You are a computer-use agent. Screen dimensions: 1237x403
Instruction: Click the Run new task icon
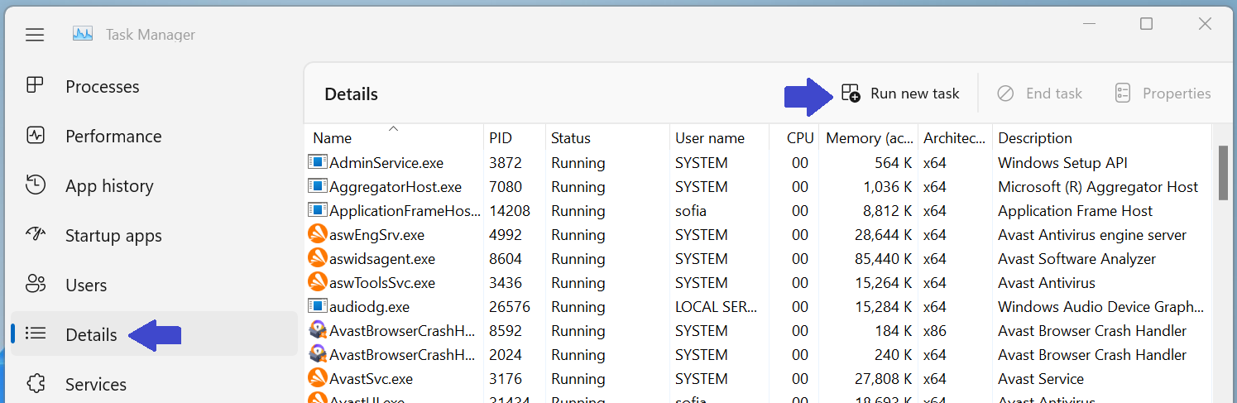[x=851, y=94]
